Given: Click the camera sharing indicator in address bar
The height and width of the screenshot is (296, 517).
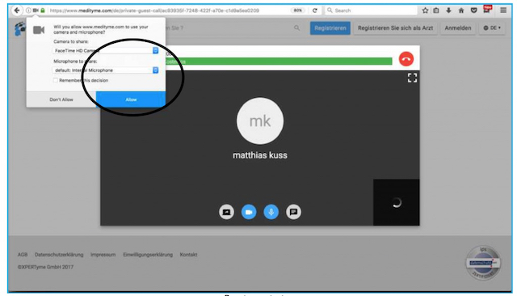Looking at the screenshot, I should 36,11.
